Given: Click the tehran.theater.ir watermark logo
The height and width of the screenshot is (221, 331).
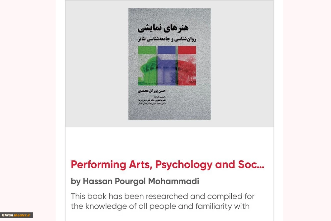Looking at the screenshot, I should click(x=16, y=215).
